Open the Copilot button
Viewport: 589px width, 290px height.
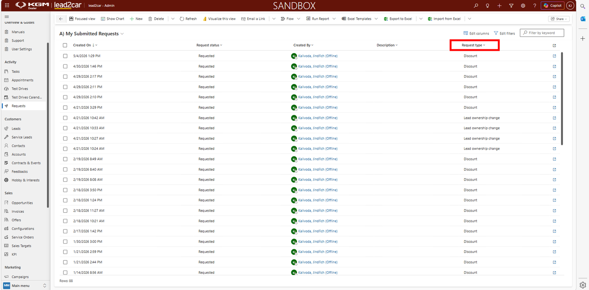(553, 6)
